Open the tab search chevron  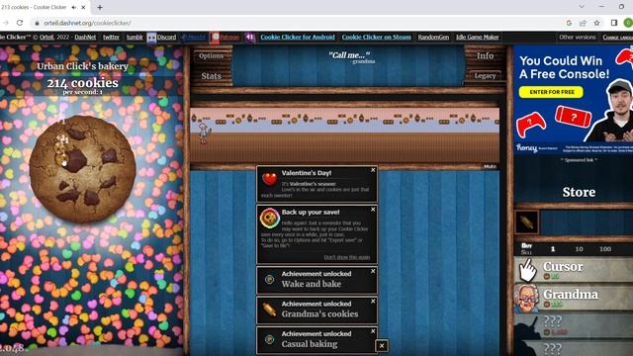[582, 7]
